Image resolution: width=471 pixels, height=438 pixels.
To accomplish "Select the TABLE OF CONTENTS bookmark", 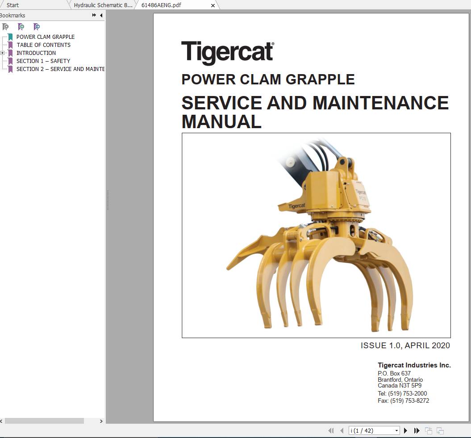I will pos(43,45).
